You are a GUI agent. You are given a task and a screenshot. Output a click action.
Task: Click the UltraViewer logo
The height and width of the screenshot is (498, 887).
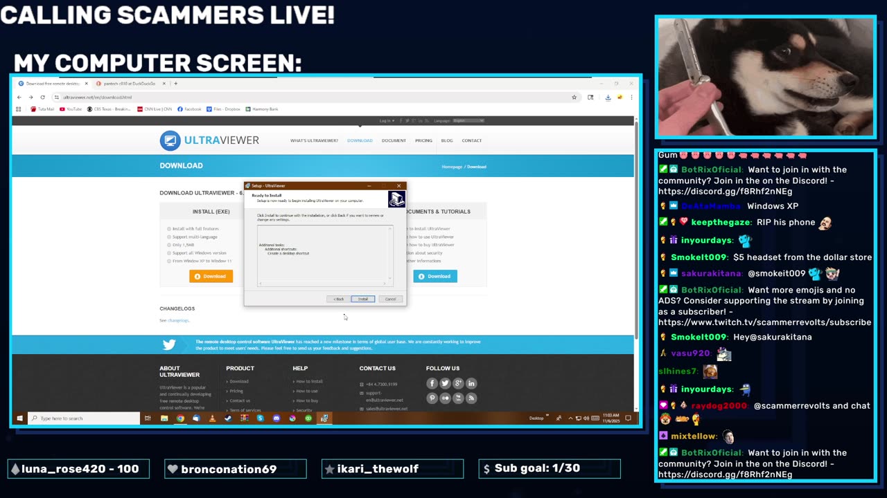209,140
